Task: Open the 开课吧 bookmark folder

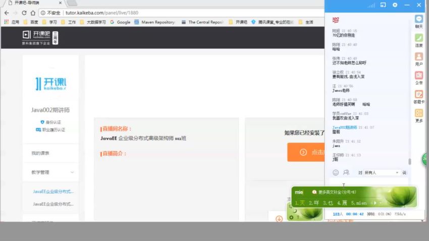Action: (x=238, y=22)
